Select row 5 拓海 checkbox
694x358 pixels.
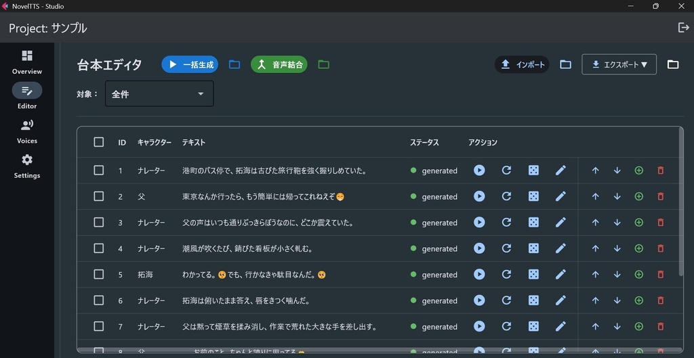[99, 275]
